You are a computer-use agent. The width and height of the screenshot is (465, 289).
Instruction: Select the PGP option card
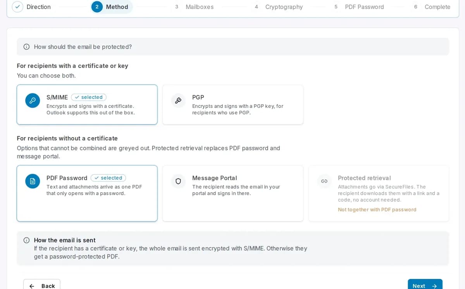(233, 105)
